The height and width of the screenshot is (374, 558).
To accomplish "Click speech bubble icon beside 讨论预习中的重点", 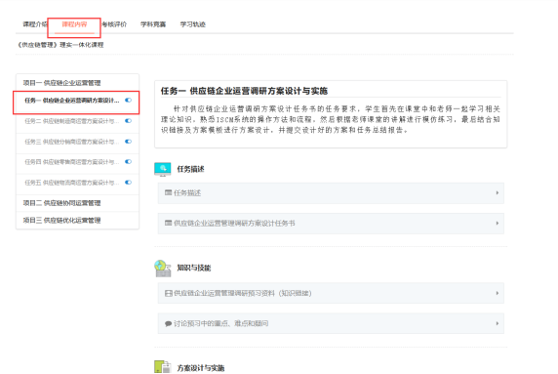I will coord(169,323).
